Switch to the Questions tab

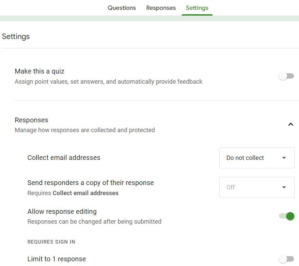[x=122, y=8]
